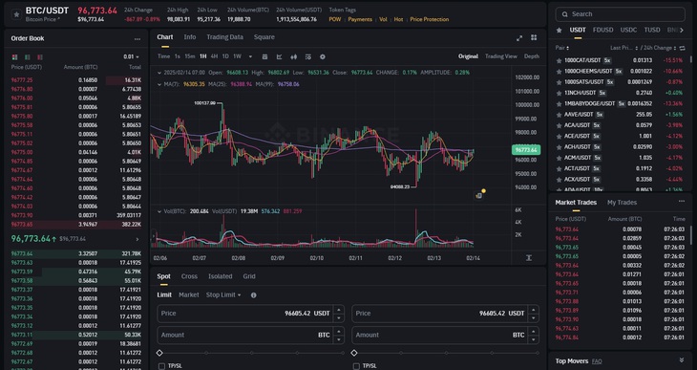This screenshot has width=697, height=370.
Task: Click the POW token tag
Action: 335,19
